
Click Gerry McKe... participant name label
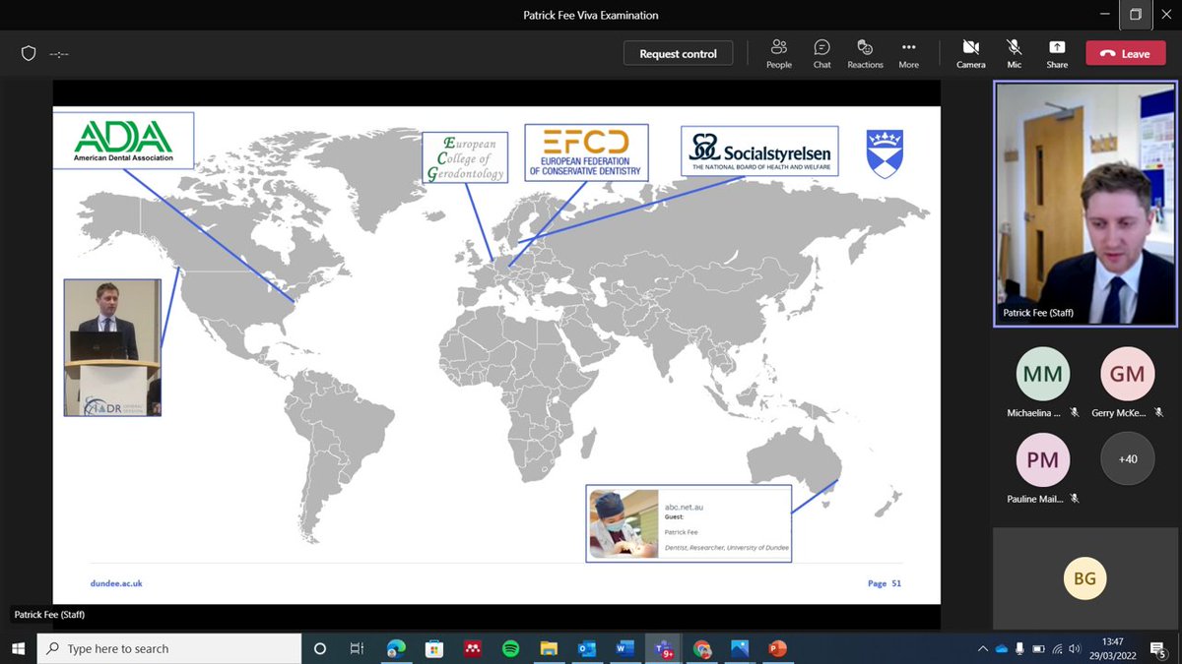point(1119,413)
